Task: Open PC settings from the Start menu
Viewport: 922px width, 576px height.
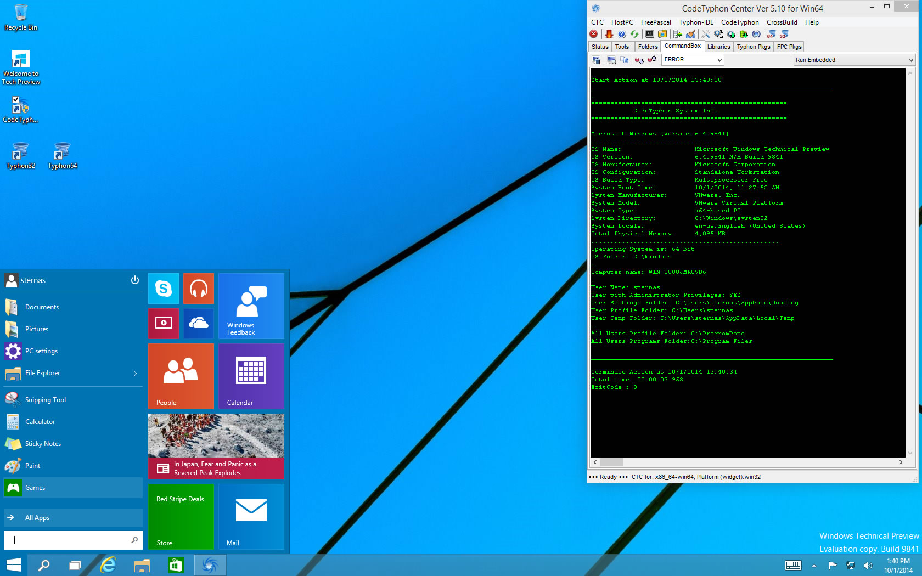Action: pyautogui.click(x=74, y=351)
